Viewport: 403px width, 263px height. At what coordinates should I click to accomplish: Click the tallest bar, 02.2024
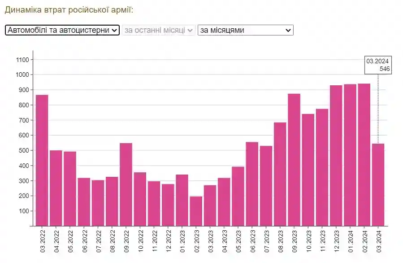(364, 155)
